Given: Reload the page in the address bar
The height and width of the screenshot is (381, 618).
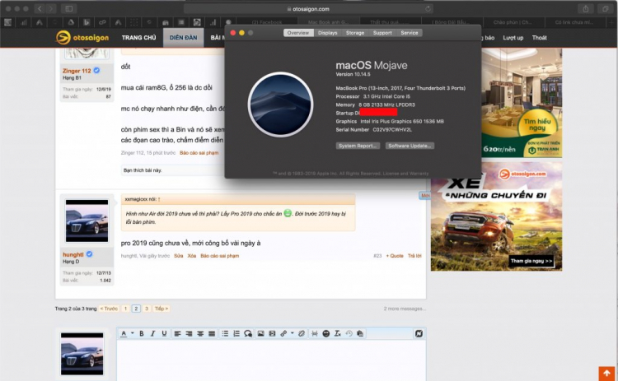Looking at the screenshot, I should tap(428, 9).
